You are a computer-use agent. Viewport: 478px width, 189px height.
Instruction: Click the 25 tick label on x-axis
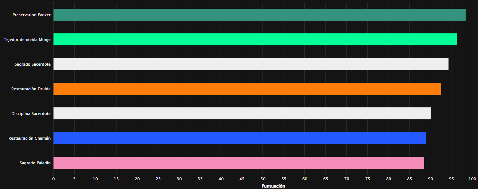coord(158,179)
